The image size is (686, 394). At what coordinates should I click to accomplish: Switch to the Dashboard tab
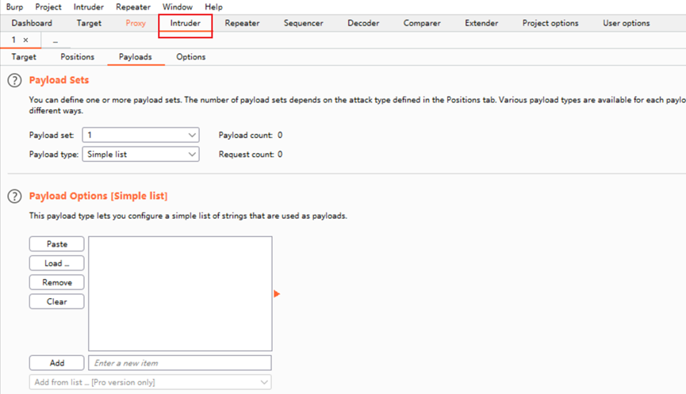pos(32,23)
